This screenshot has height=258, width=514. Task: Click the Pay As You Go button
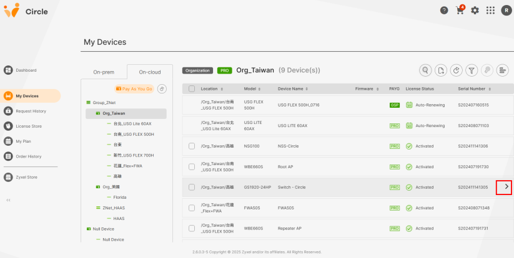(134, 89)
